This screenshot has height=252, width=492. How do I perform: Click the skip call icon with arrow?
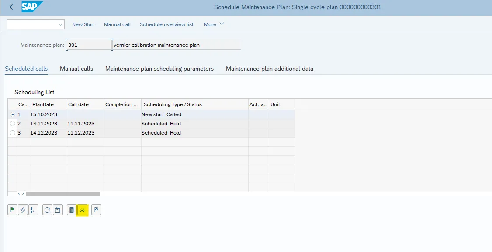point(33,210)
